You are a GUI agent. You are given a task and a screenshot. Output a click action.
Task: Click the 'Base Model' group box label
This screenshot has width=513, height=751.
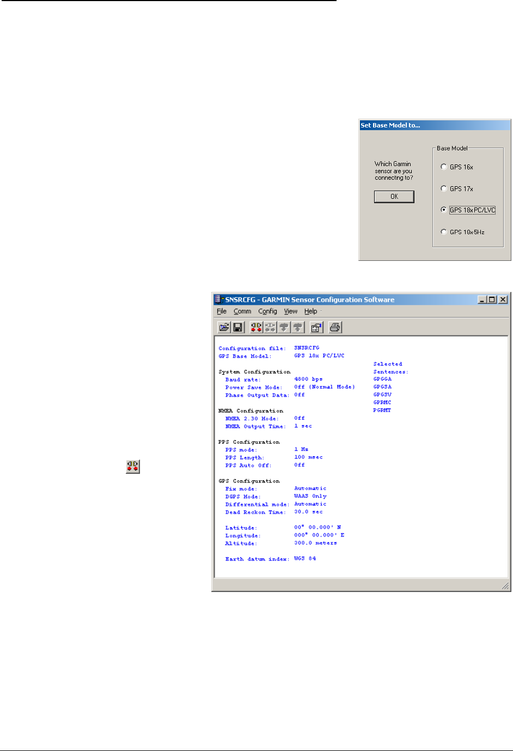(452, 148)
